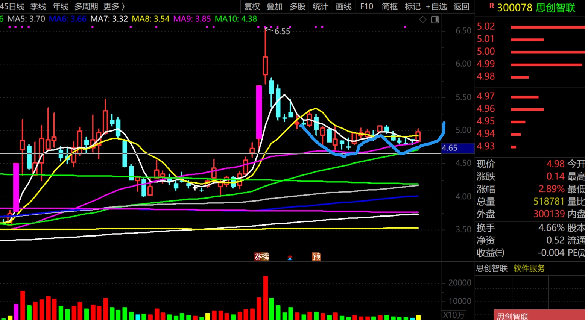Click the diamond icon above the chart
Screen dimensions: 585x320
click(423, 20)
